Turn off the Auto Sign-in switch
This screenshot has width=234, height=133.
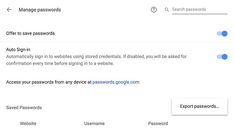(x=222, y=56)
